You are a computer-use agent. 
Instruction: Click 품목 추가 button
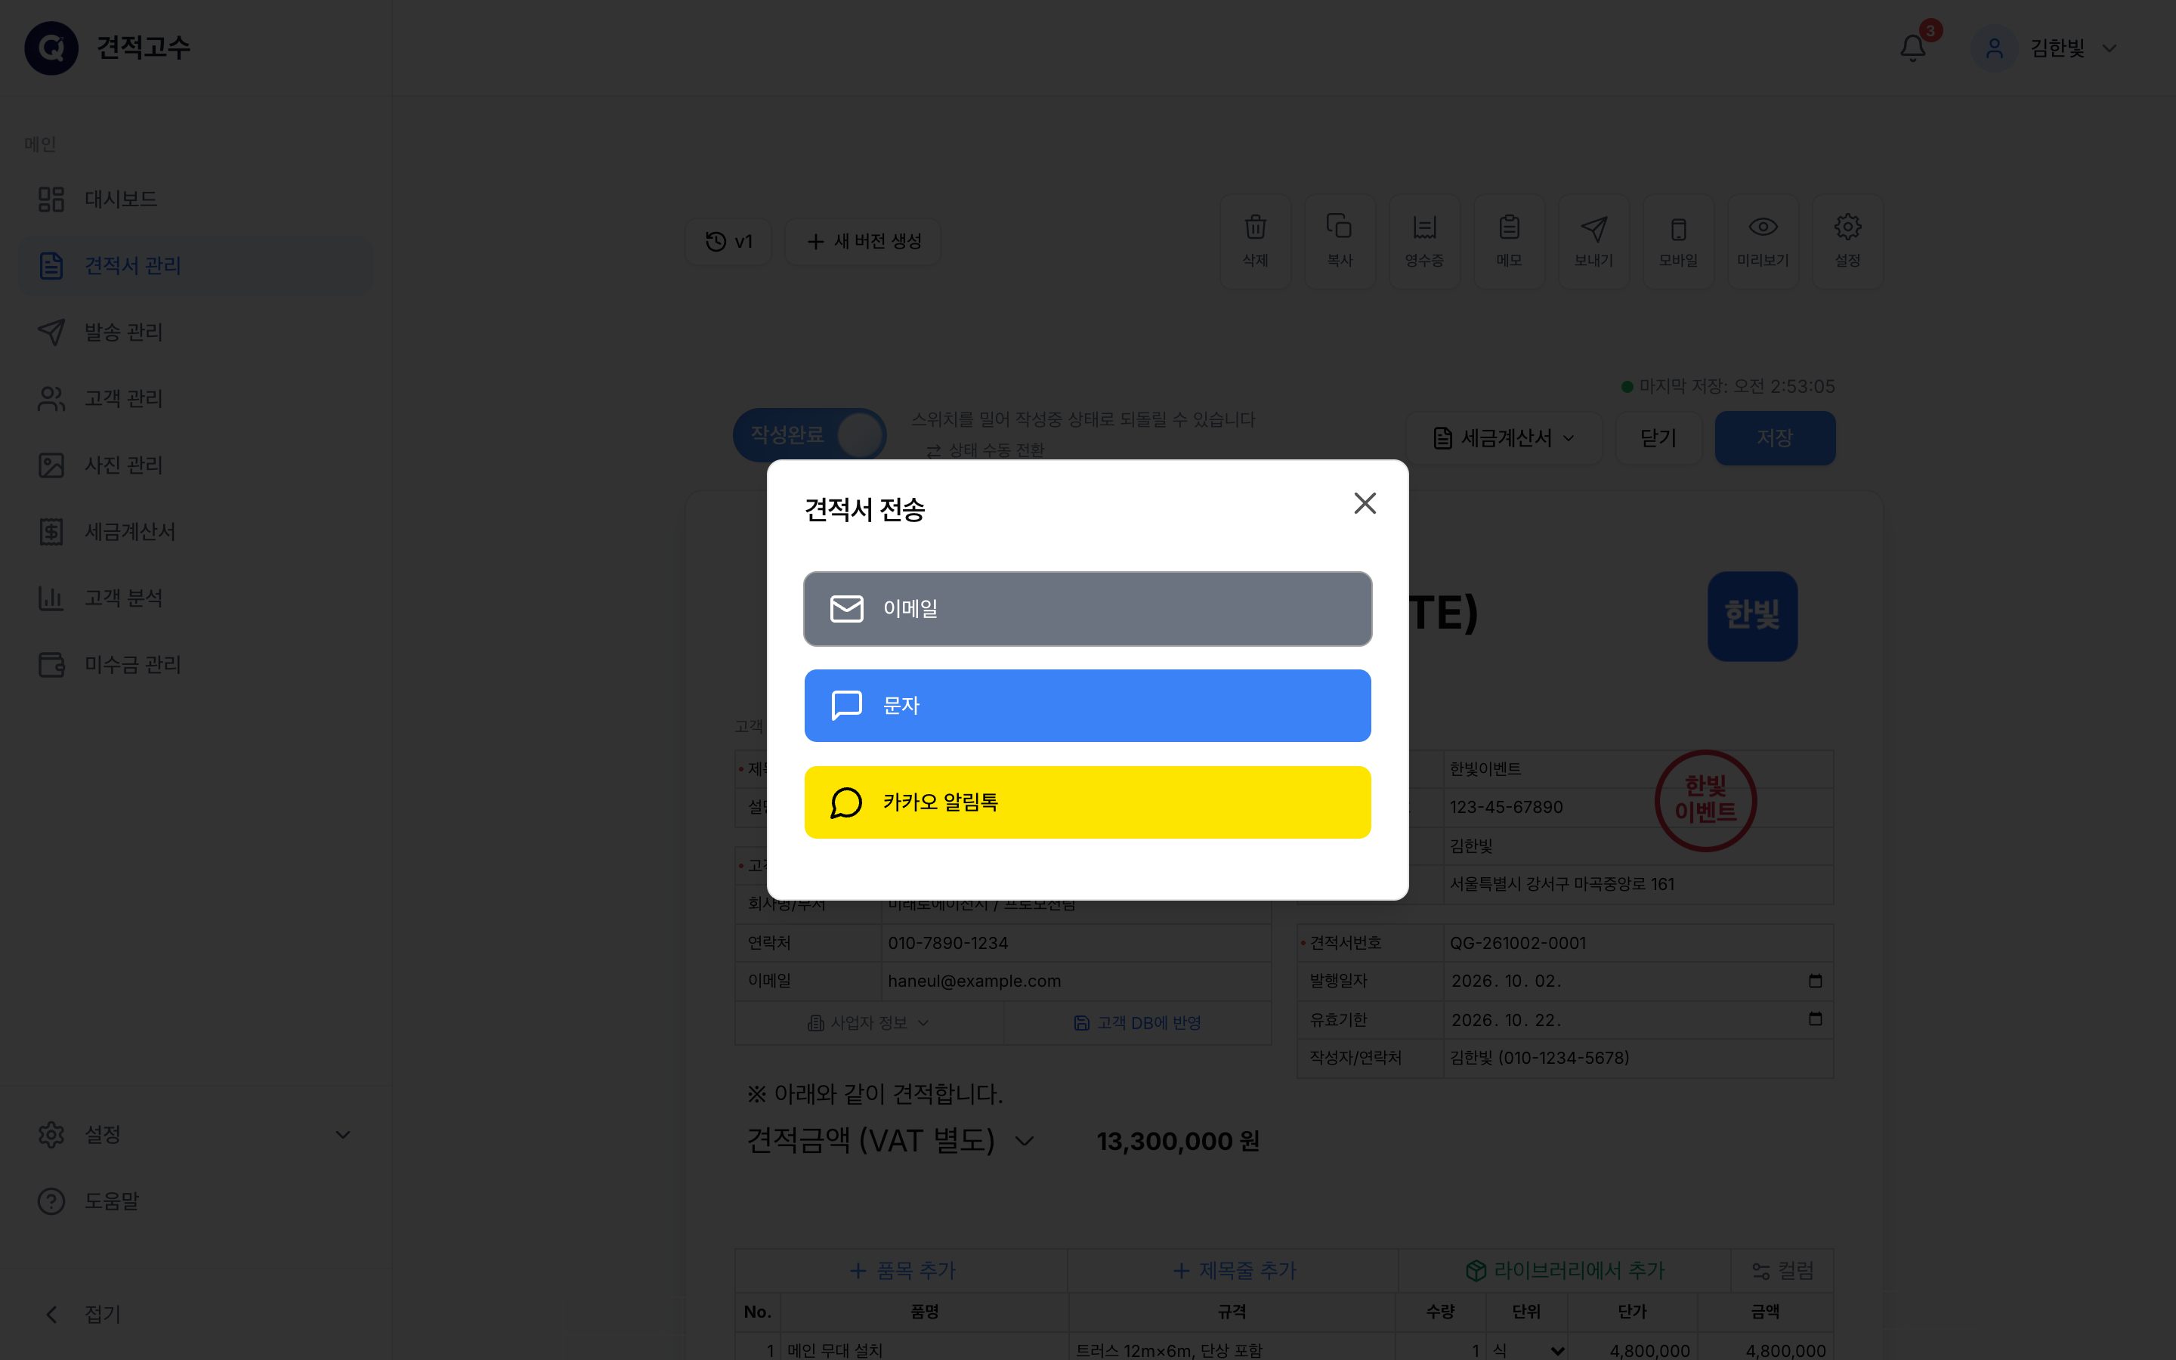tap(902, 1270)
